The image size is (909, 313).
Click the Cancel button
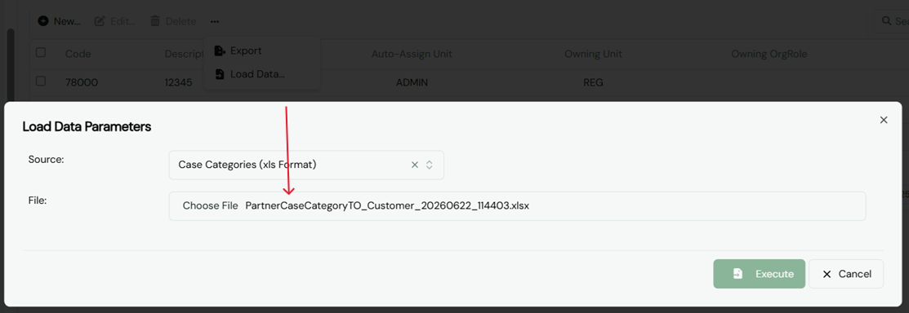(846, 274)
